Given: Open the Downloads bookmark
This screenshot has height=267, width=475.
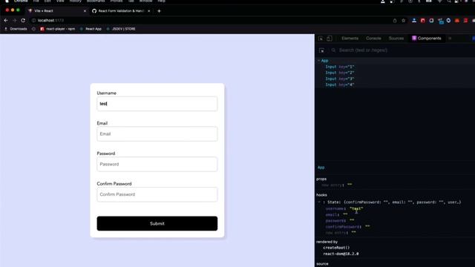Looking at the screenshot, I should click(x=16, y=29).
